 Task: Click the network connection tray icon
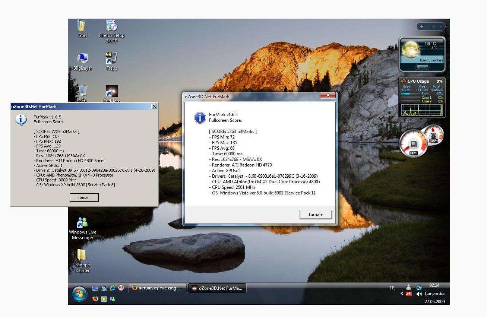pos(419,287)
